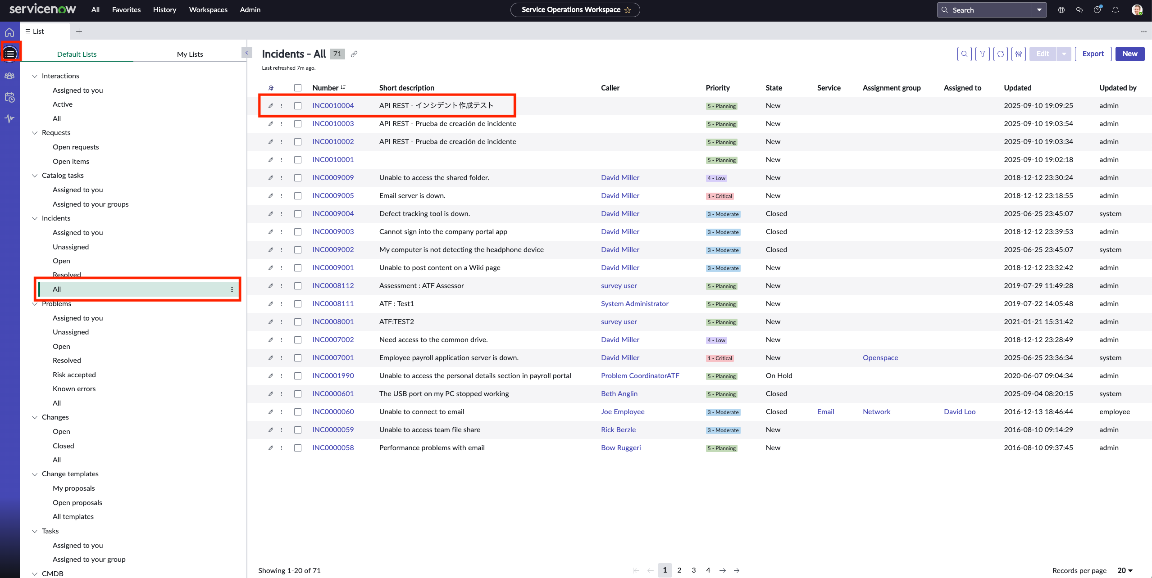Click the Home icon in left sidebar
This screenshot has width=1152, height=578.
[9, 32]
